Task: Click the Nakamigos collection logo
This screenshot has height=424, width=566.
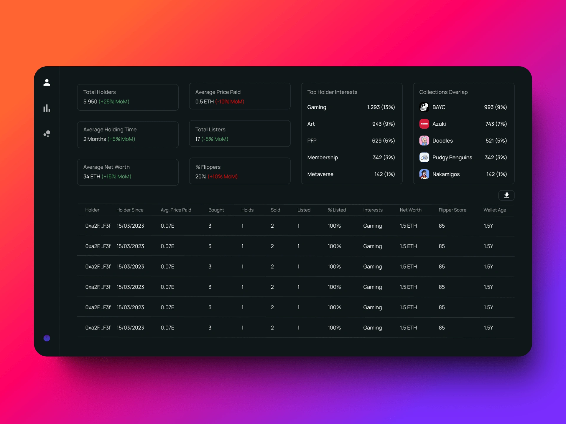Action: coord(424,174)
